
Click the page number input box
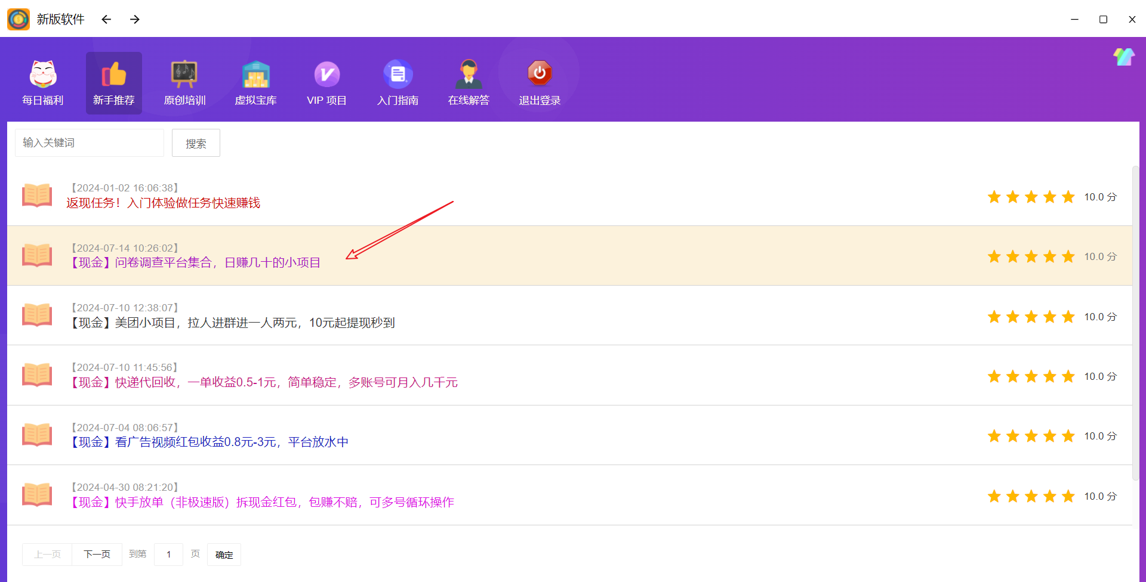tap(168, 555)
